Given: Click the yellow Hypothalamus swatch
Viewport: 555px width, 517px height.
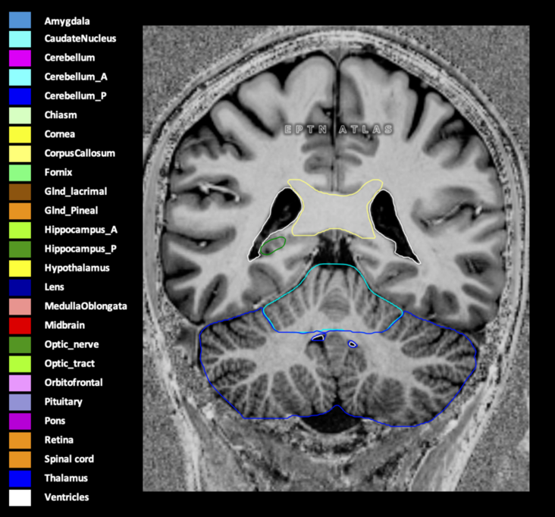Looking at the screenshot, I should pos(20,268).
